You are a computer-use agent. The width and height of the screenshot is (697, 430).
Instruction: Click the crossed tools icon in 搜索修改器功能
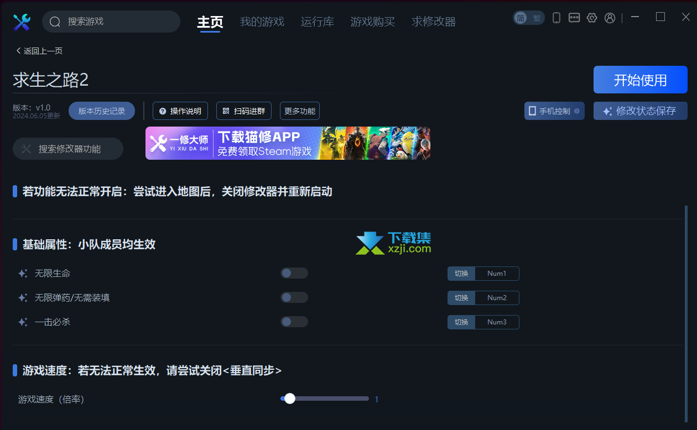(x=26, y=149)
